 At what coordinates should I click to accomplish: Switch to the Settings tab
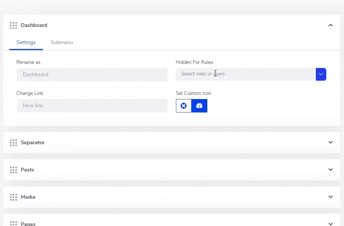tap(26, 43)
